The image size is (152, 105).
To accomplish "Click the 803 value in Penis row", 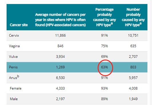I will 133,67.
